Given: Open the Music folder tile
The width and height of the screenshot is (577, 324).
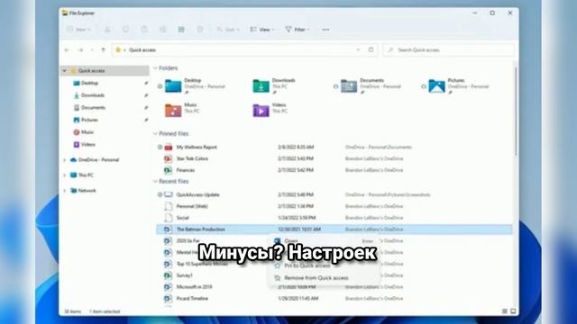Looking at the screenshot, I should [x=182, y=110].
